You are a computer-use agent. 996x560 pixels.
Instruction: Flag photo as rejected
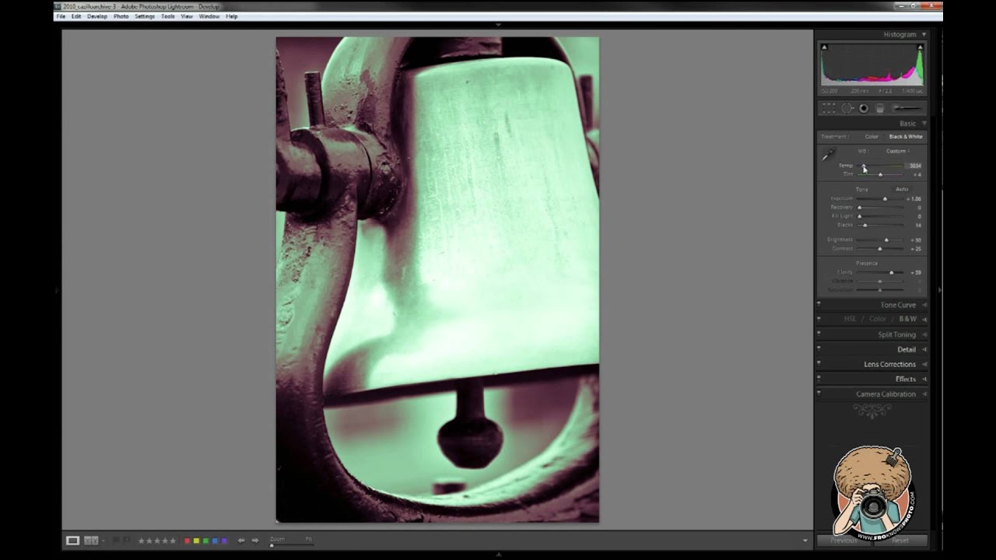tap(127, 541)
